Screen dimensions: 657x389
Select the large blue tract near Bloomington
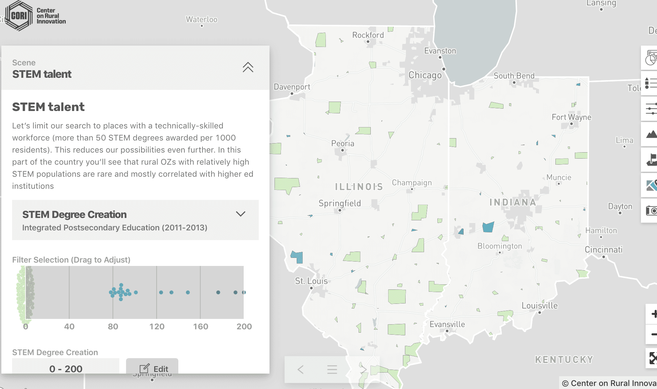click(x=488, y=227)
